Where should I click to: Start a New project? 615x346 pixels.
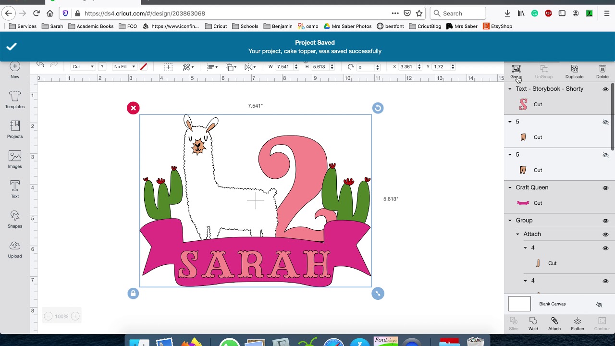point(15,70)
